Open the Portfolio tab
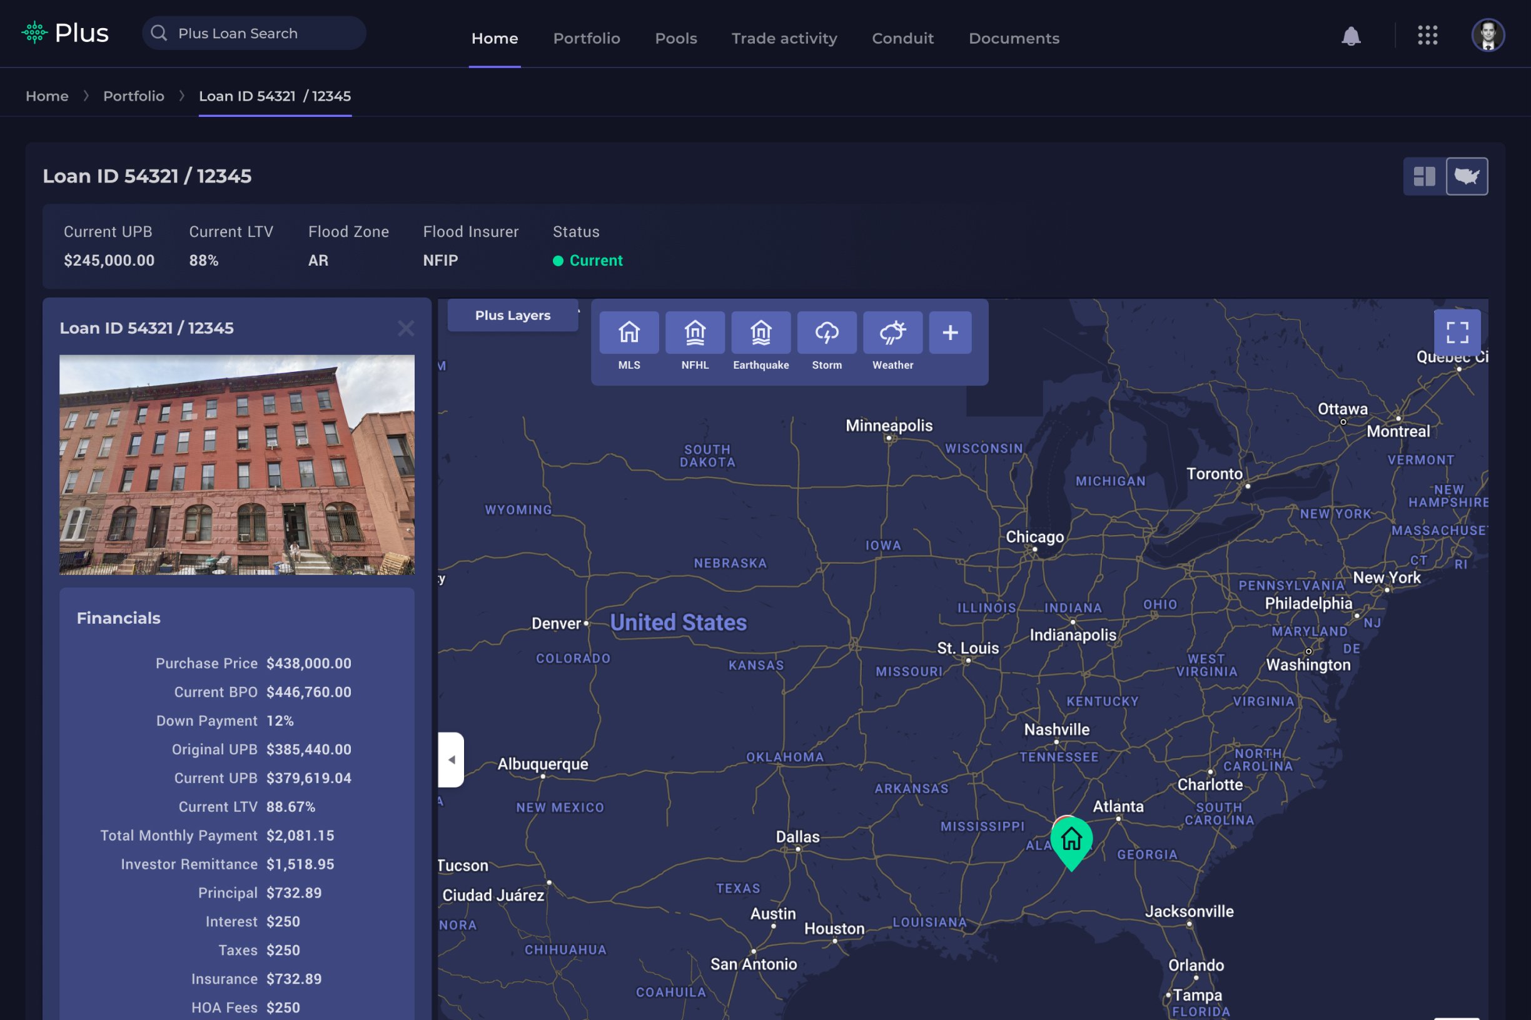Image resolution: width=1531 pixels, height=1020 pixels. click(x=586, y=38)
